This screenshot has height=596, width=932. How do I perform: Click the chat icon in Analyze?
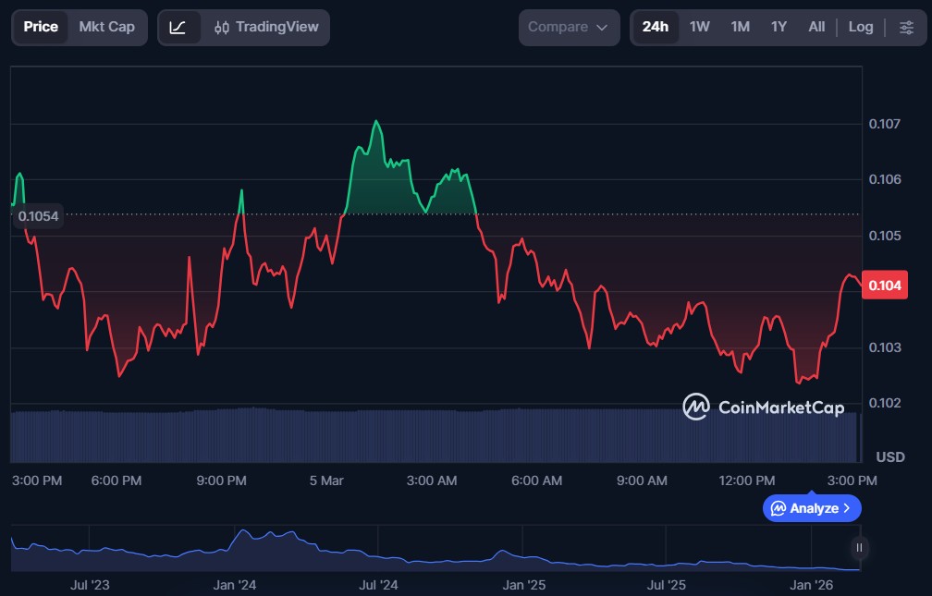click(x=779, y=508)
